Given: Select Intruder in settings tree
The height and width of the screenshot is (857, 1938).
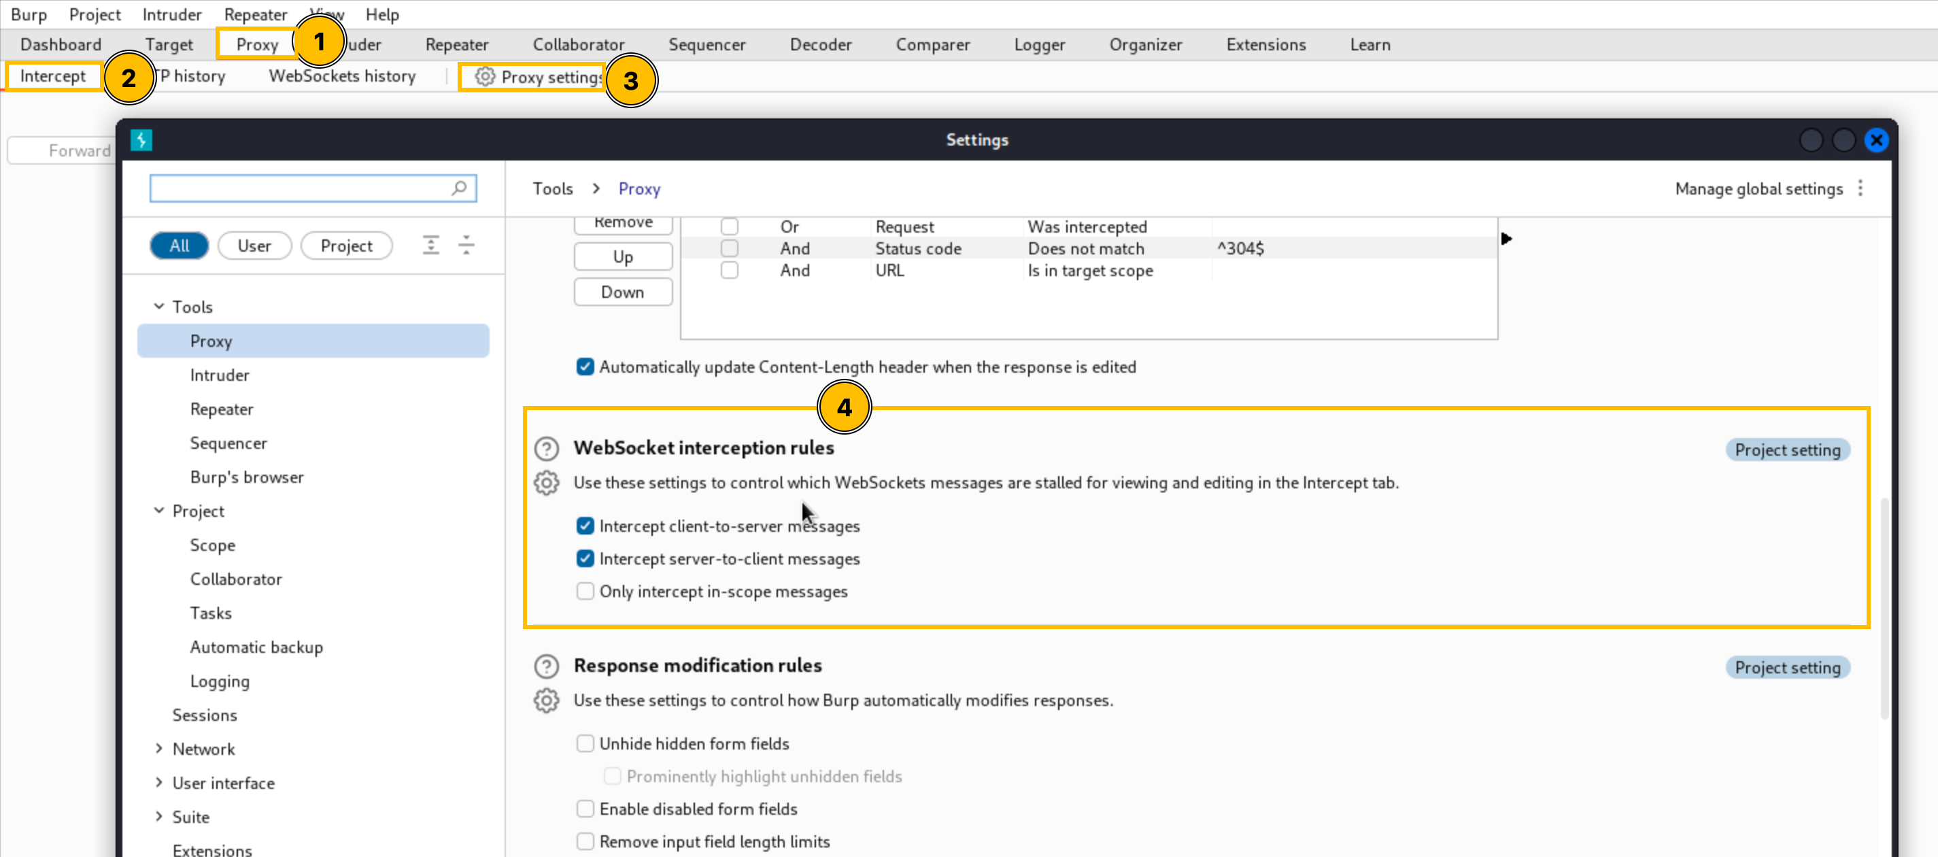Looking at the screenshot, I should click(220, 375).
